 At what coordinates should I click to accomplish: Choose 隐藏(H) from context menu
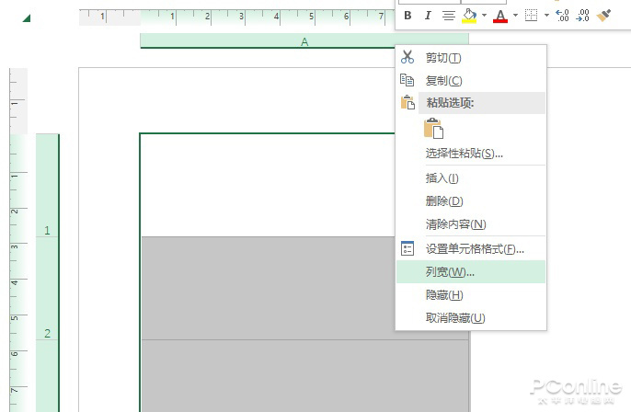(471, 295)
